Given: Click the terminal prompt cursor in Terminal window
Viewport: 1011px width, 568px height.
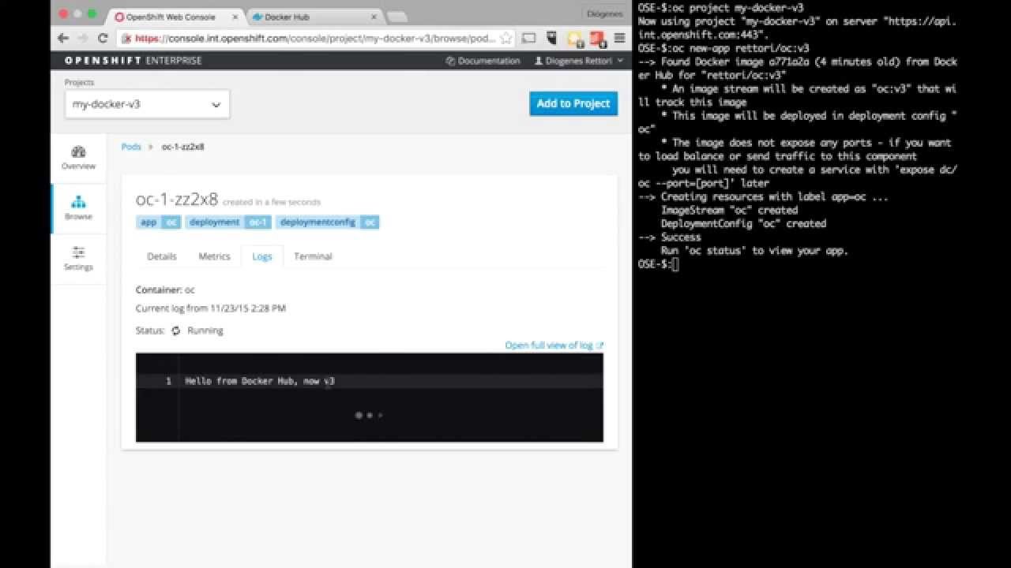Looking at the screenshot, I should 675,264.
